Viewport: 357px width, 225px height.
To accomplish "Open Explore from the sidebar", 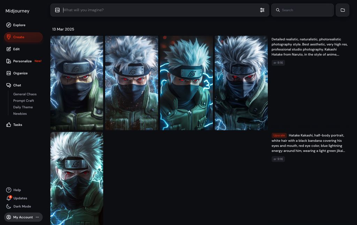I will 19,25.
